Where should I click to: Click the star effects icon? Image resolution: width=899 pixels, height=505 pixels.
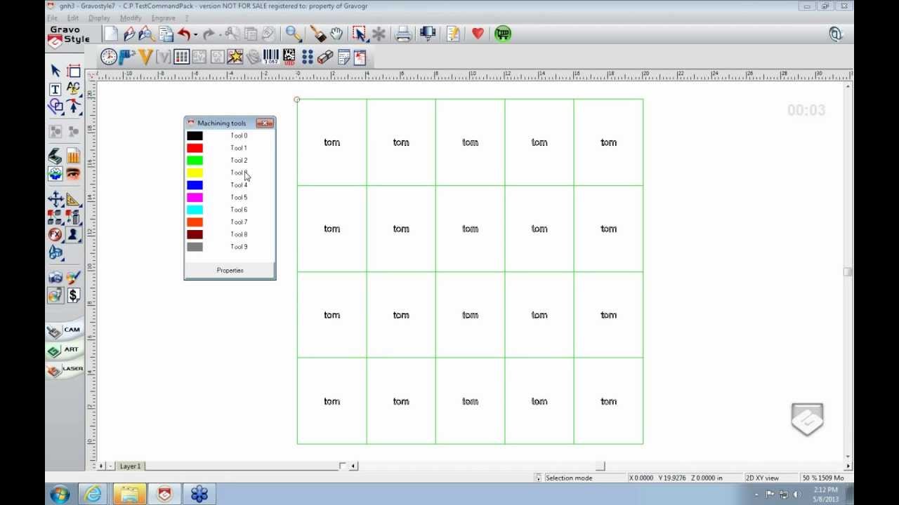pos(235,57)
